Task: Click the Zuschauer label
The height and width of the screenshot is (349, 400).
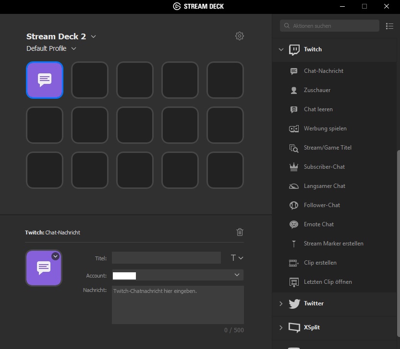Action: pos(317,90)
